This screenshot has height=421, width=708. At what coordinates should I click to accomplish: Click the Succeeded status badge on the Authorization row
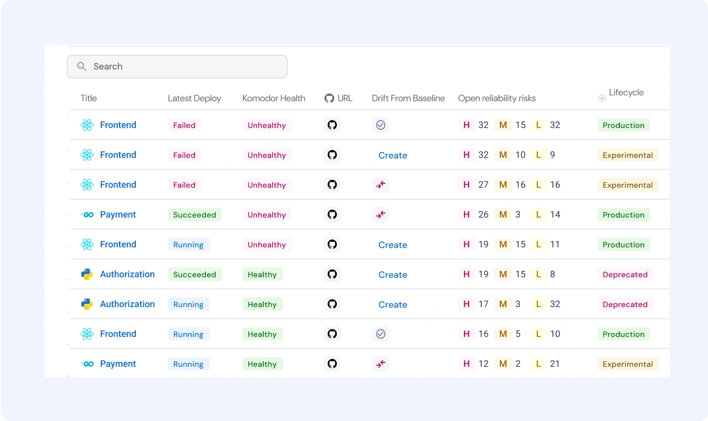[194, 274]
